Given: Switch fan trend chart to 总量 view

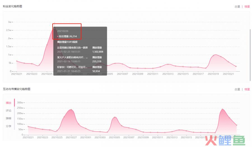Looking at the screenshot, I should point(237,7).
